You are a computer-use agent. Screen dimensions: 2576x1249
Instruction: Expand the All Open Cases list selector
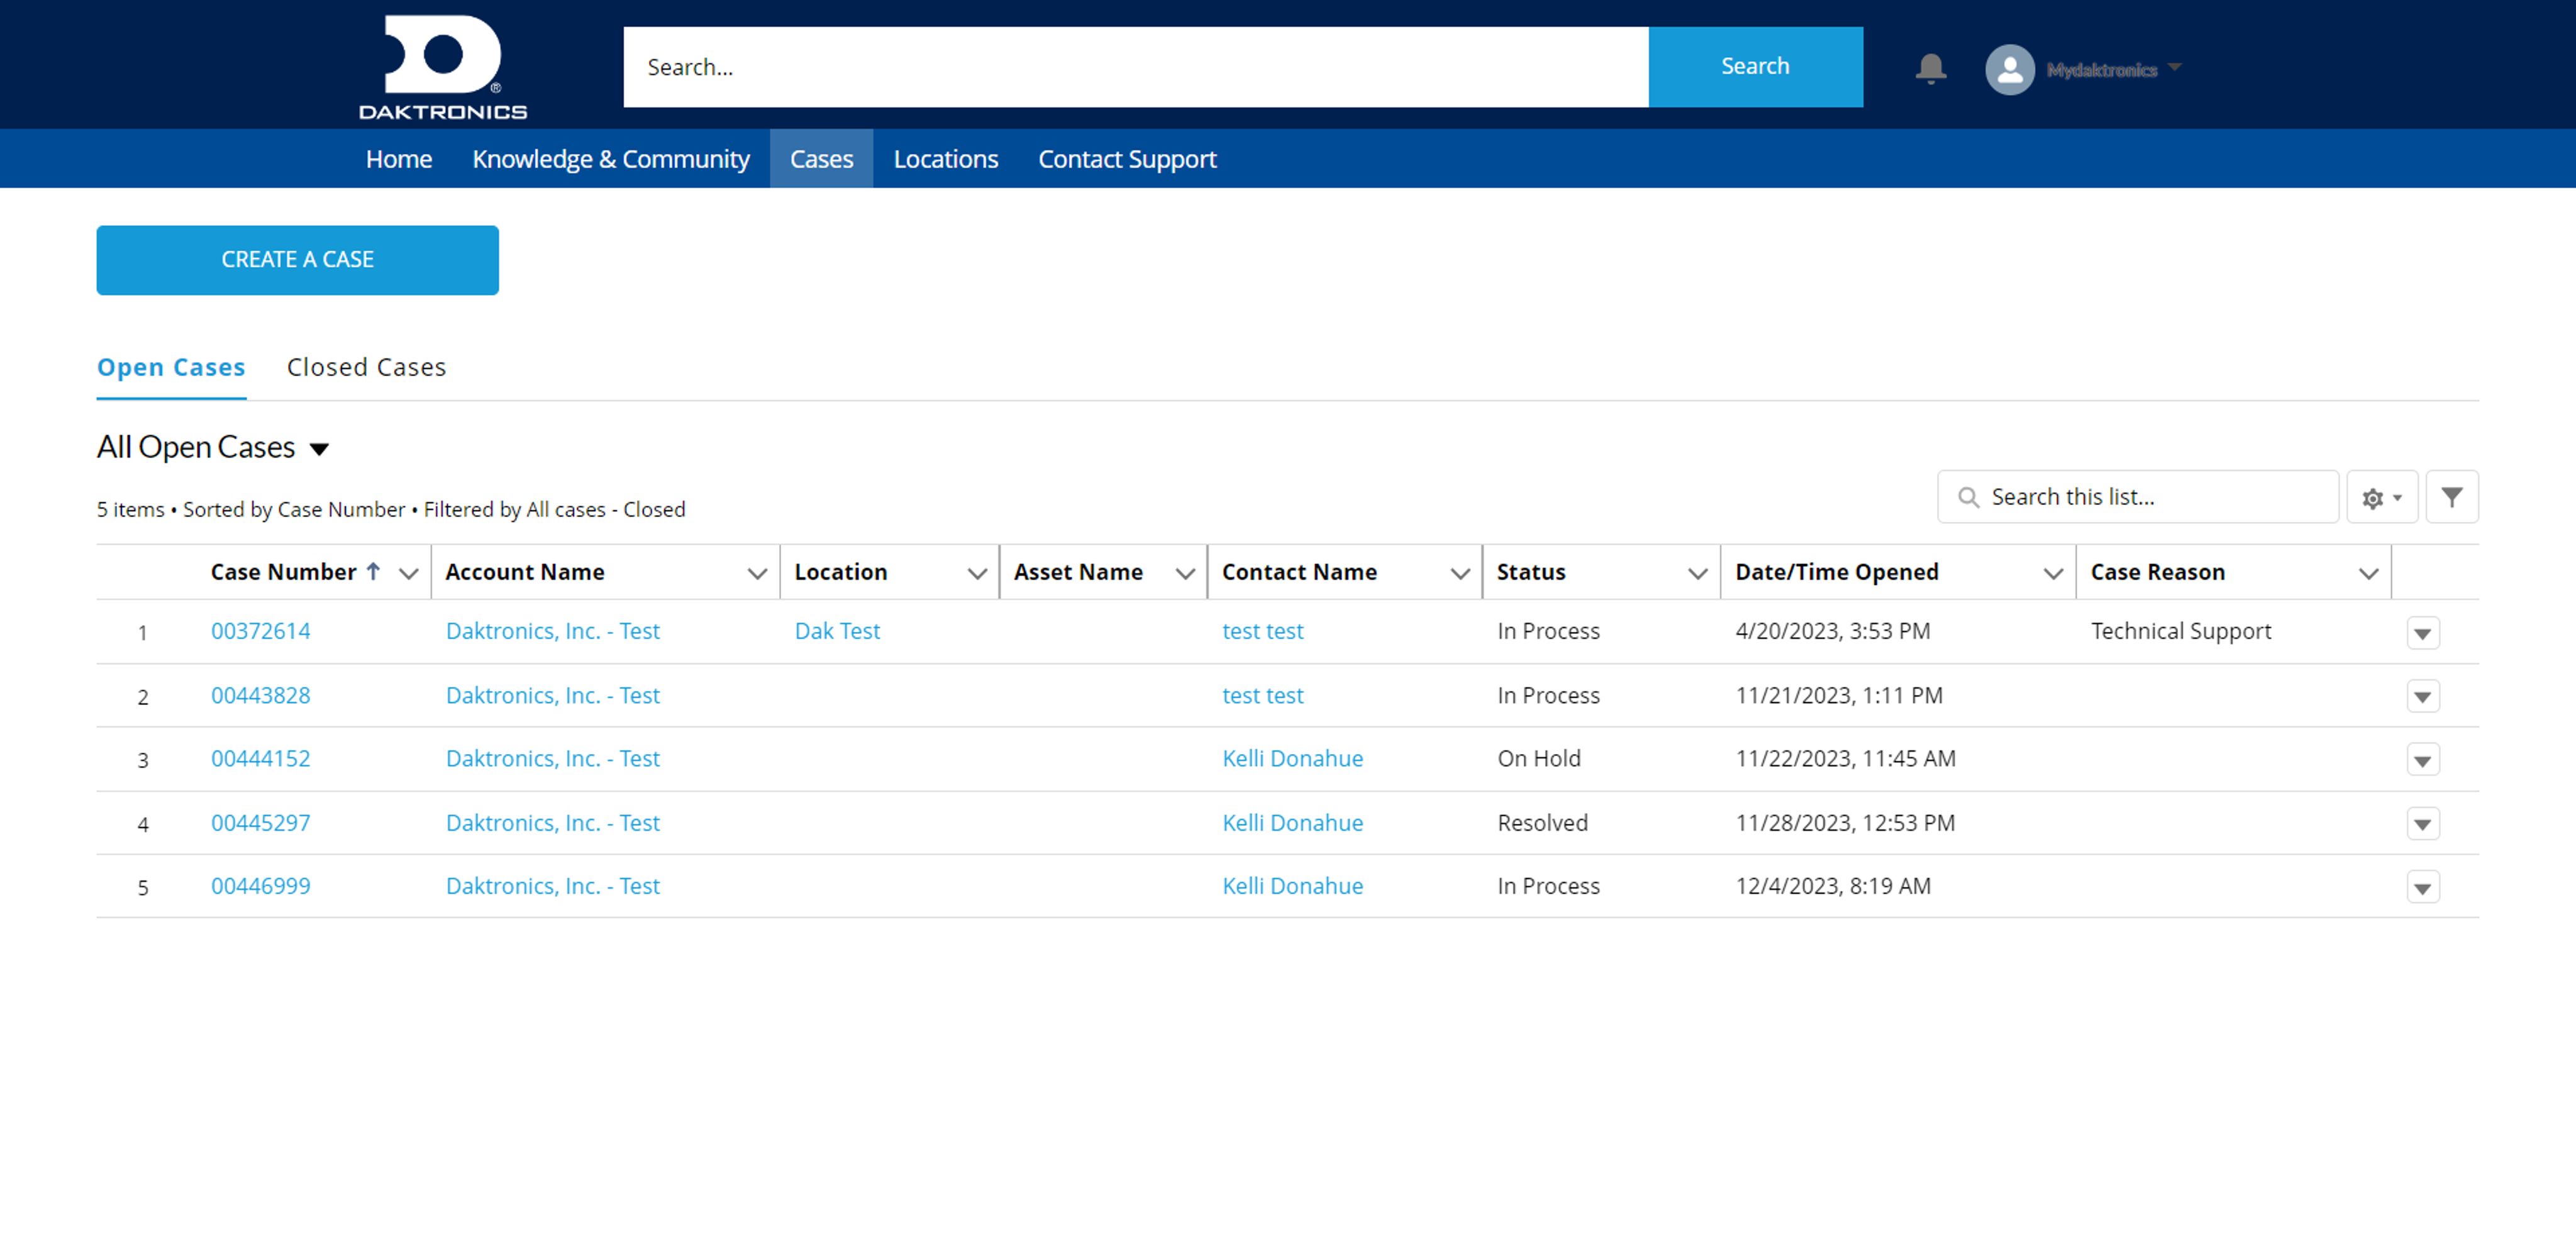[319, 449]
